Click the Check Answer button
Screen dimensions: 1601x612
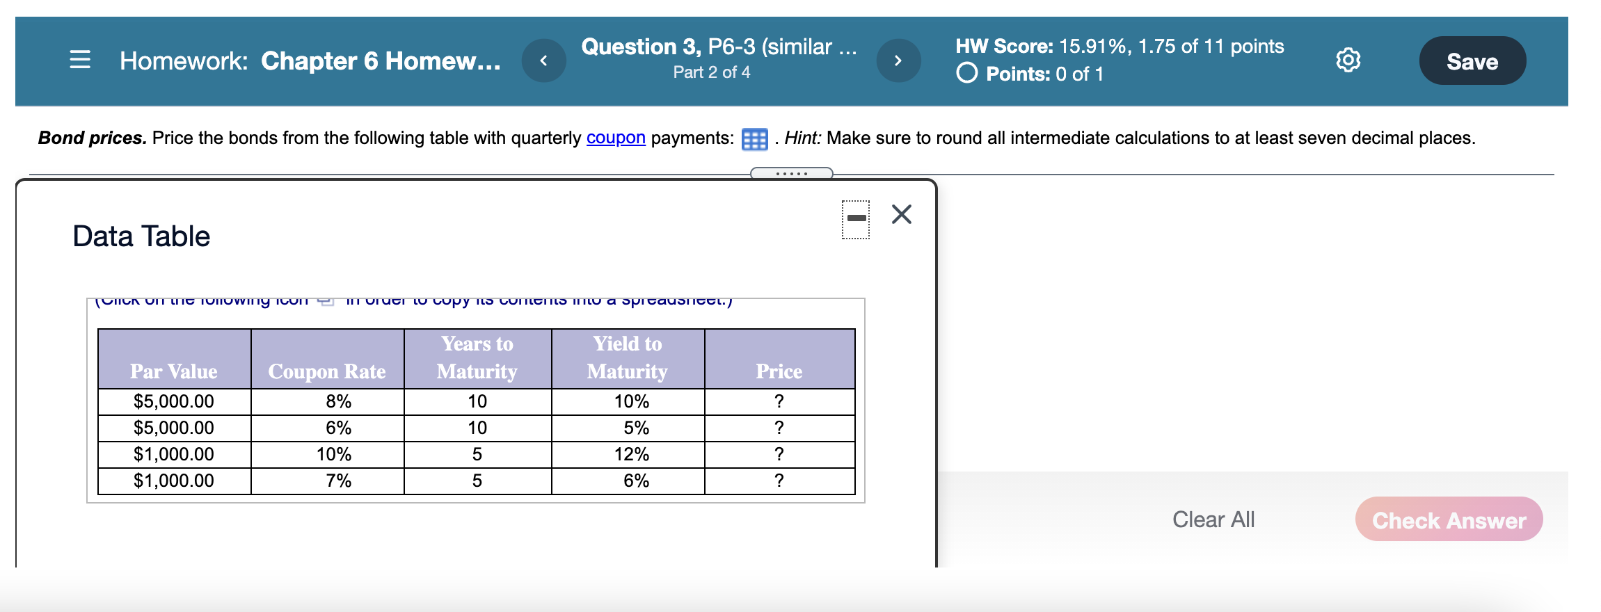(1449, 520)
